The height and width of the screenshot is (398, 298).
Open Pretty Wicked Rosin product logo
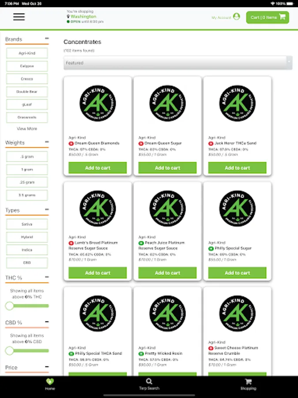[167, 314]
